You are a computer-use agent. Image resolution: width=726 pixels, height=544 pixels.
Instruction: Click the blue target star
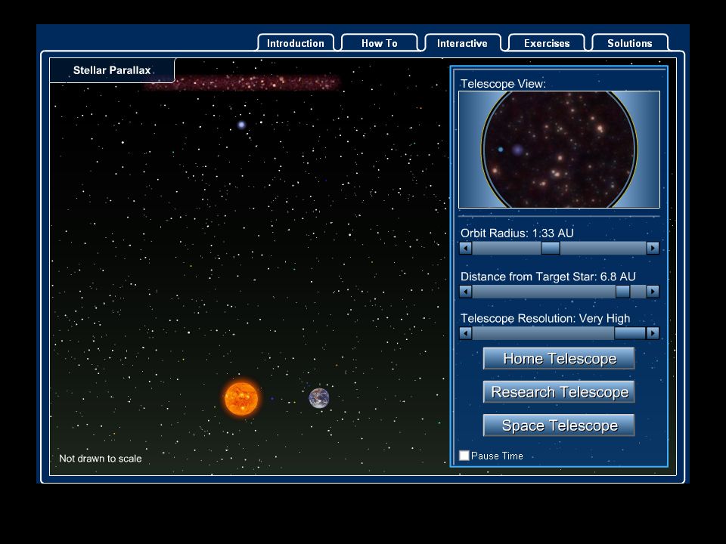[241, 125]
